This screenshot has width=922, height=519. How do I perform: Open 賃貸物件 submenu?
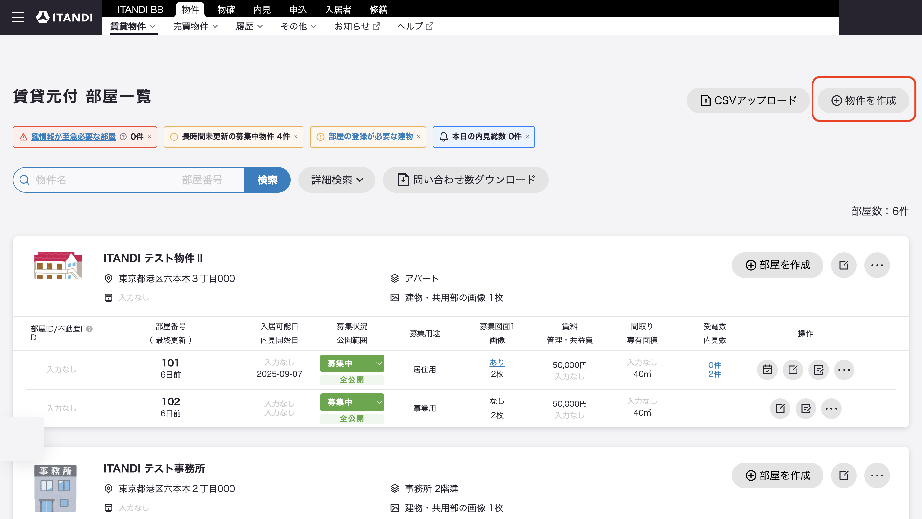coord(133,27)
